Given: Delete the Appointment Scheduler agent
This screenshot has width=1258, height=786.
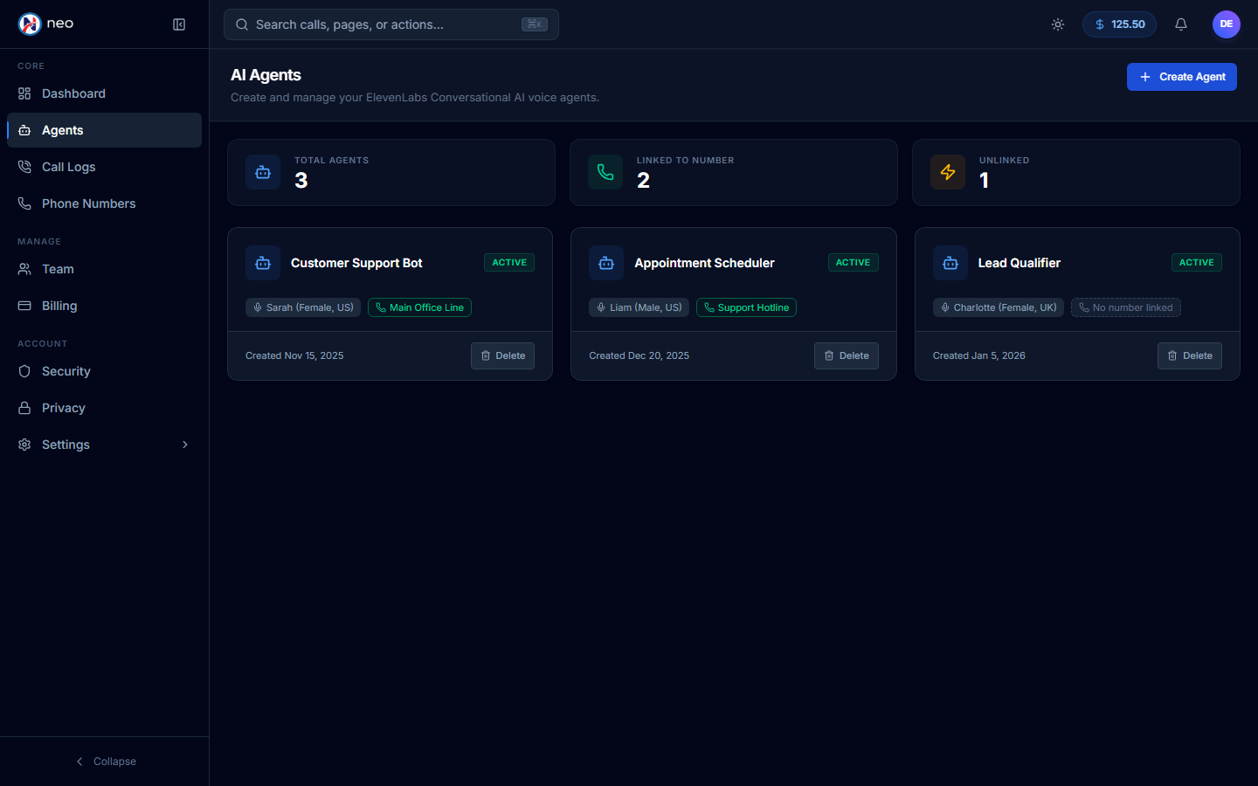Looking at the screenshot, I should click(x=847, y=355).
